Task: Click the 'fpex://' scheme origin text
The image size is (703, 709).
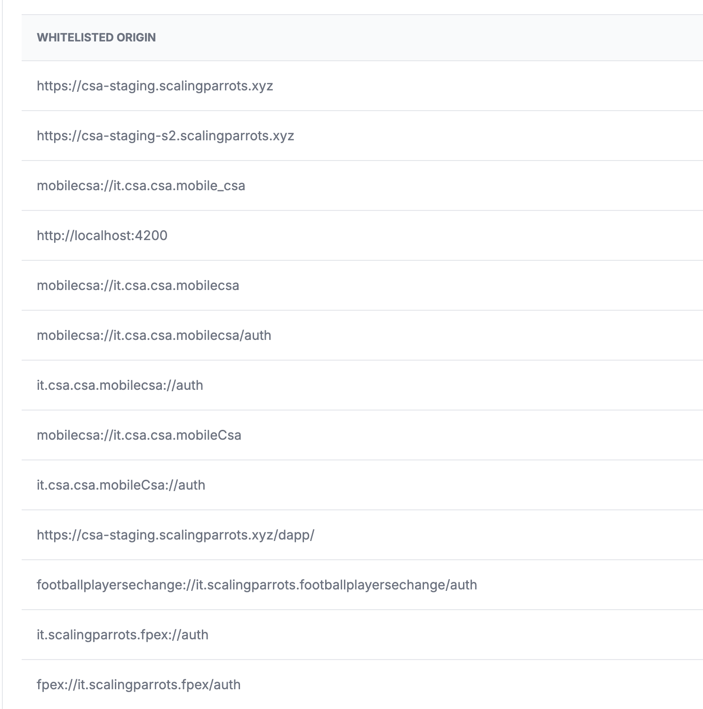Action: pyautogui.click(x=57, y=685)
